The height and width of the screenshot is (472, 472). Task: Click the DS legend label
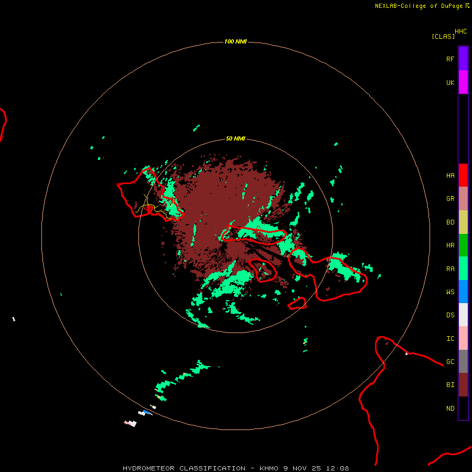click(450, 315)
